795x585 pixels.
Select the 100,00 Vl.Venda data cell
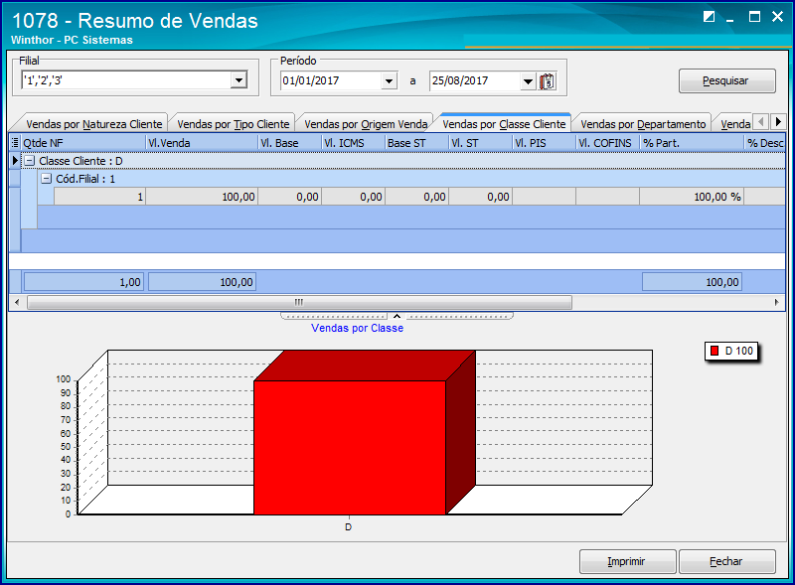202,197
